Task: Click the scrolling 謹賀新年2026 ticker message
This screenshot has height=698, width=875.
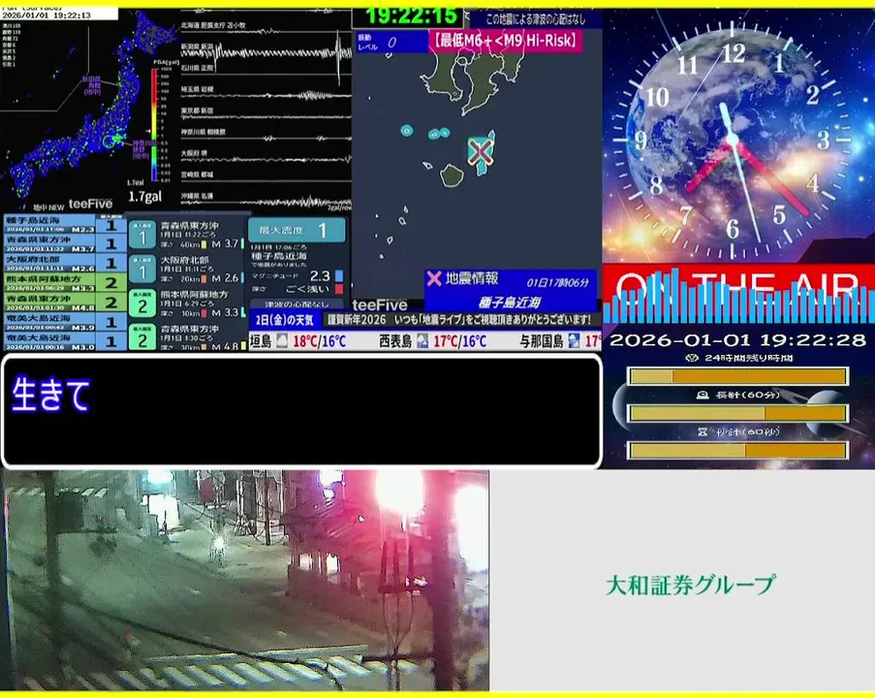Action: [x=458, y=320]
